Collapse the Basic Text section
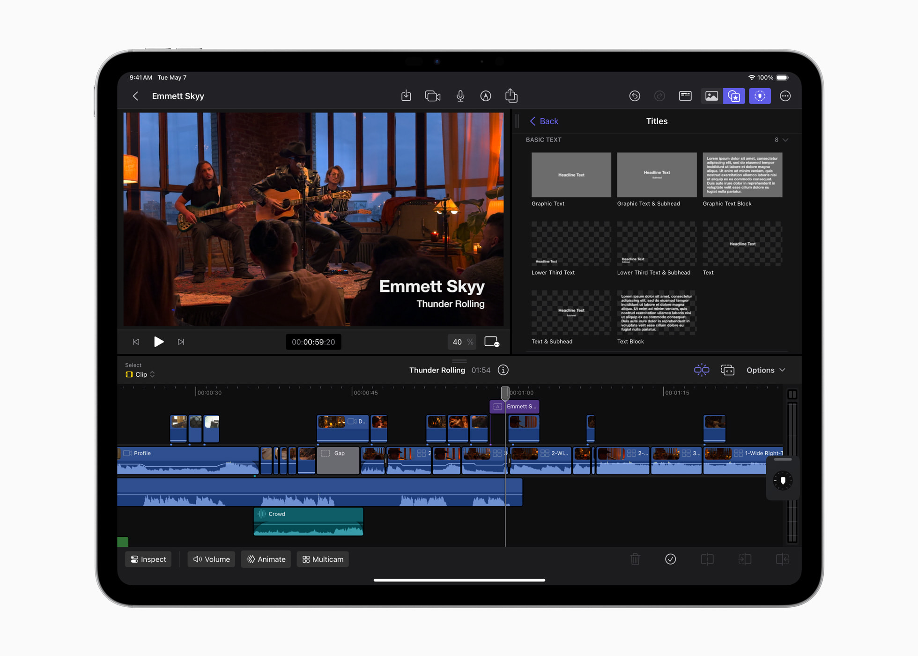Screen dimensions: 918x656 [785, 140]
